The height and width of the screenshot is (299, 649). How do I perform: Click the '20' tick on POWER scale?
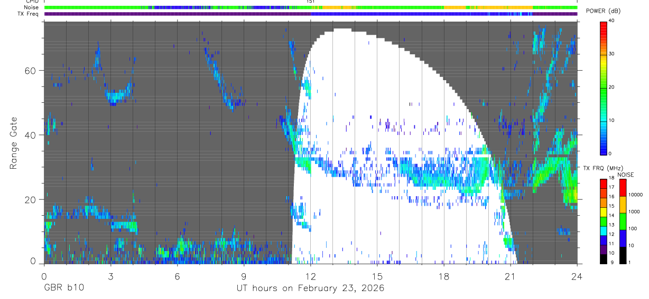613,88
